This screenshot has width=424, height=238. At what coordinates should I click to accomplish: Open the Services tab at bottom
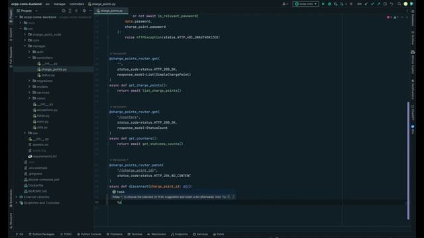coord(200,234)
